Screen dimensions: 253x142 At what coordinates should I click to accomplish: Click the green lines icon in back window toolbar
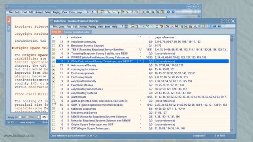coord(127,12)
